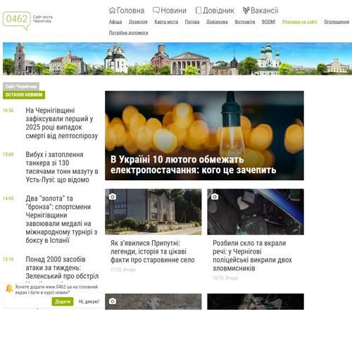Click the house icon beside Головна

tap(112, 11)
